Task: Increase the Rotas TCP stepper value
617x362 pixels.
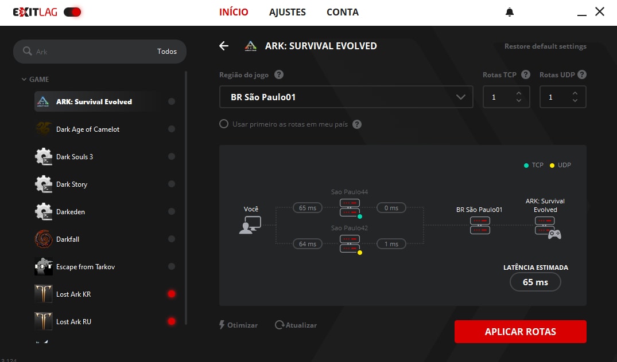Action: 519,93
